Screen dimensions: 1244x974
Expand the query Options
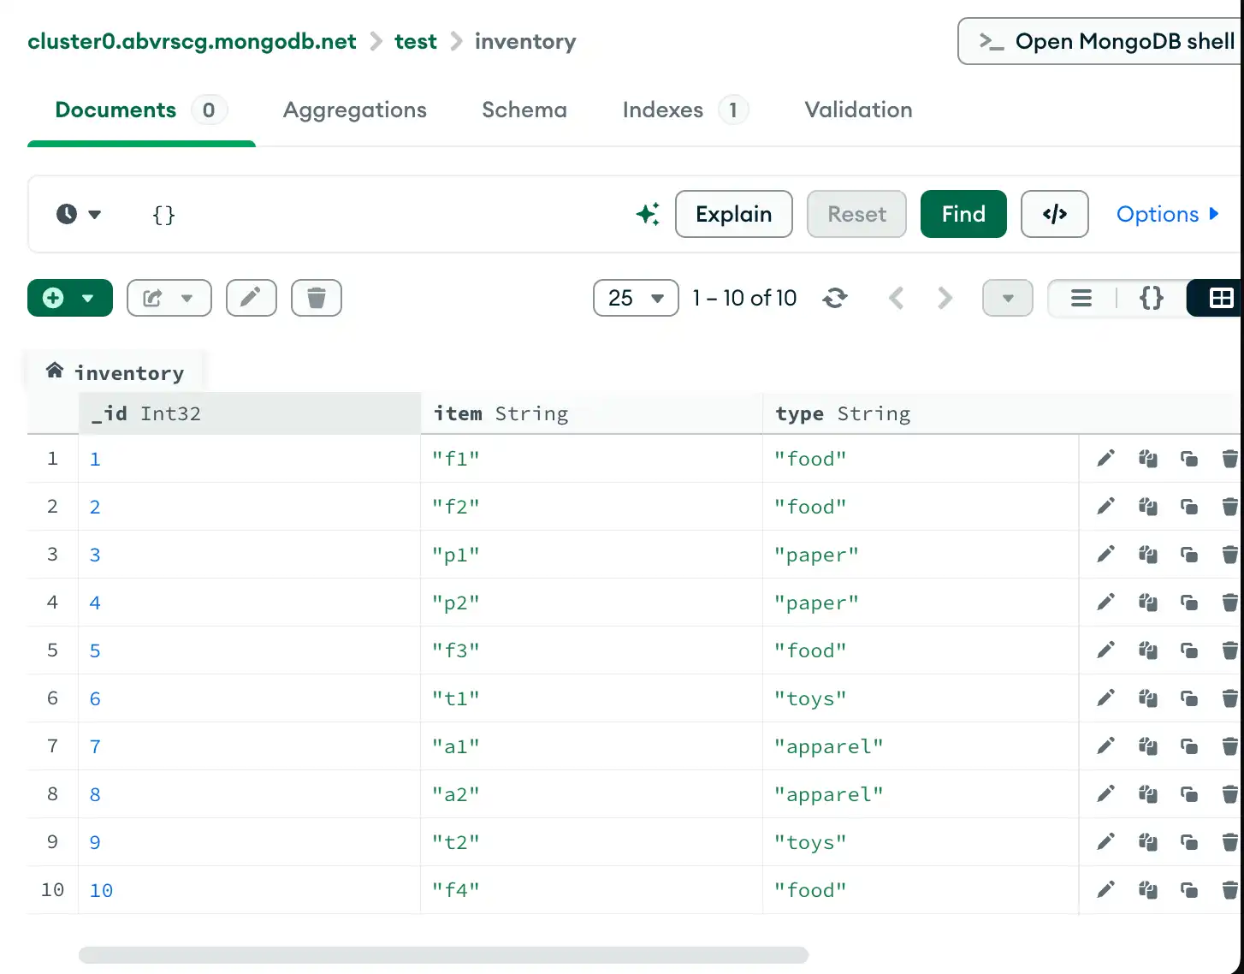(1167, 214)
